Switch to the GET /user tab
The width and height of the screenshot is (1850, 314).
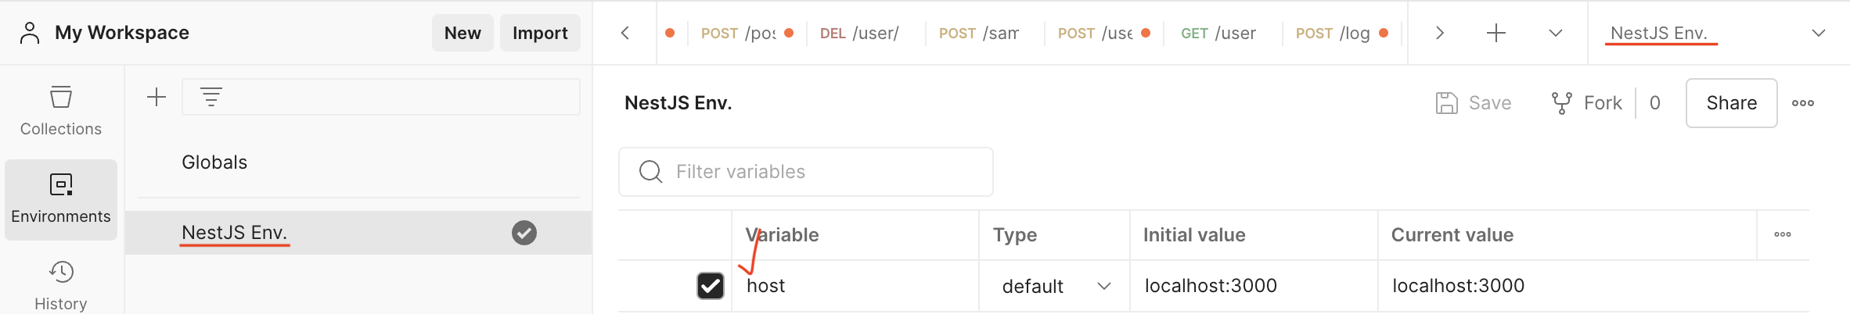[x=1218, y=33]
